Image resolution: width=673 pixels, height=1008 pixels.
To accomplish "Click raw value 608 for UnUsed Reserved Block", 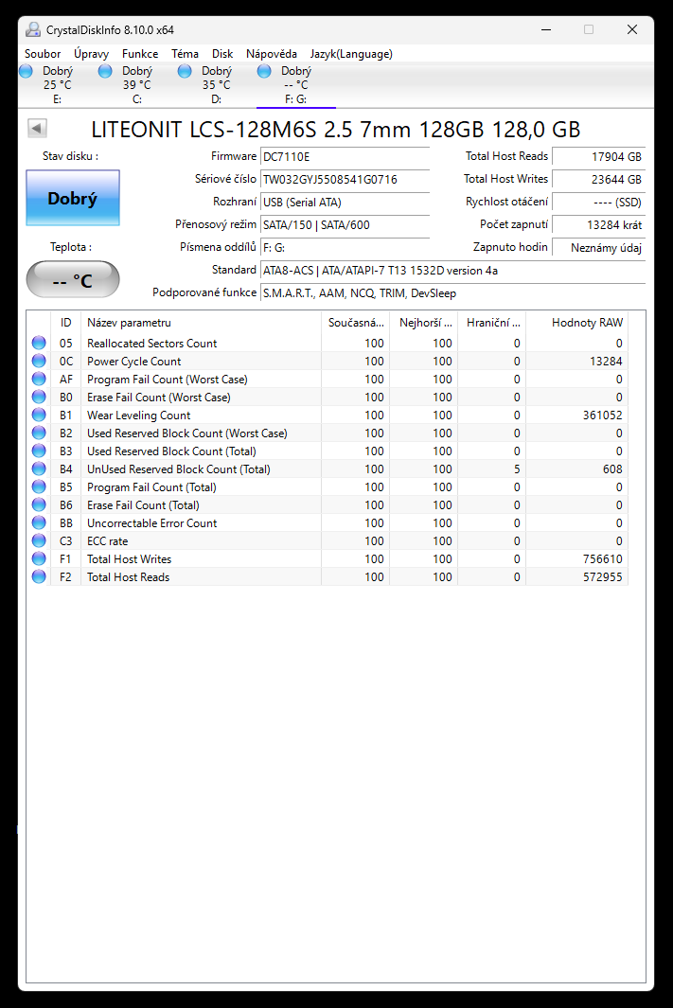I will click(612, 469).
